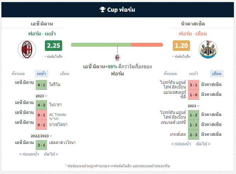The image size is (236, 174).
Task: Open the AC Milan 0-1 AC Trento score
Action: coord(41,115)
